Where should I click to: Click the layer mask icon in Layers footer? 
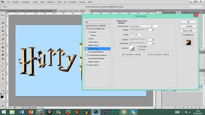(x=184, y=108)
